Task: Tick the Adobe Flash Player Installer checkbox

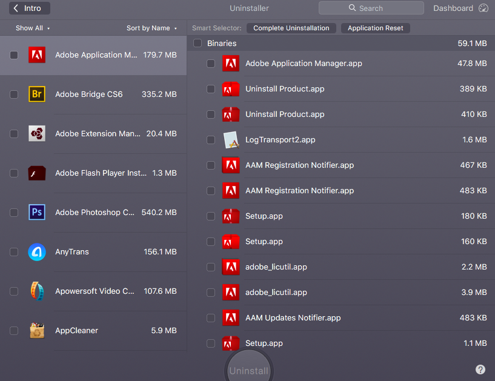Action: click(x=14, y=173)
